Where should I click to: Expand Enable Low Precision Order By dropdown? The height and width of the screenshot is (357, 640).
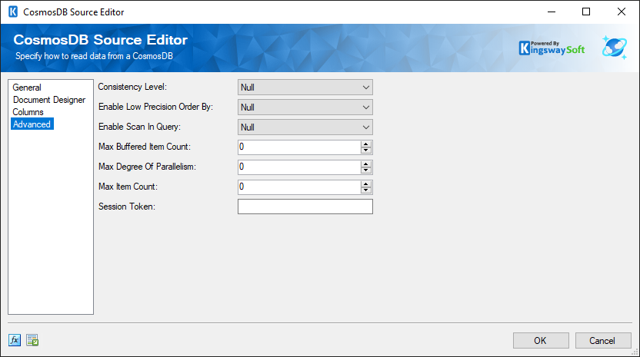305,107
